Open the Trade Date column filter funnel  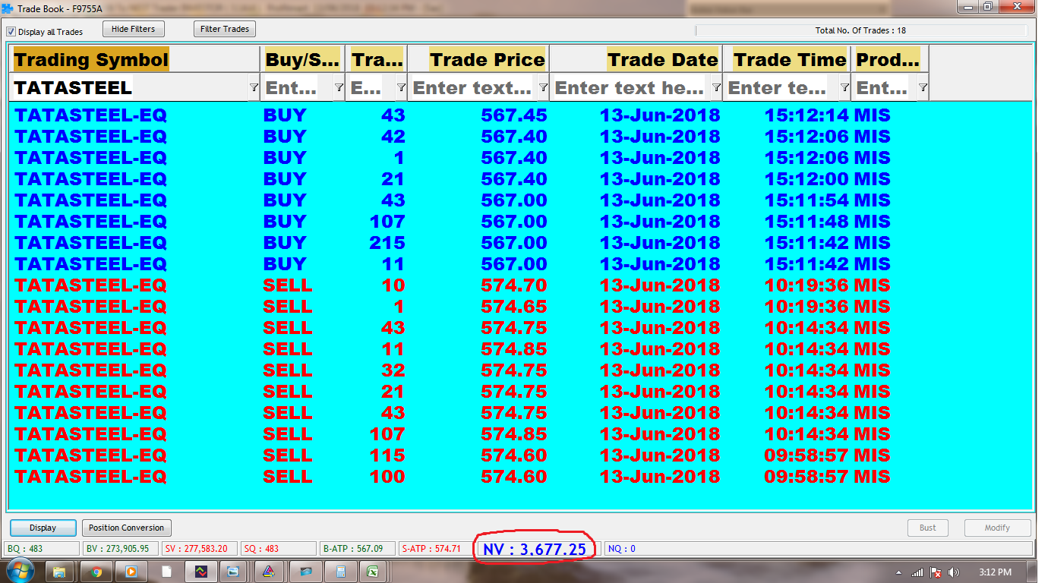716,88
